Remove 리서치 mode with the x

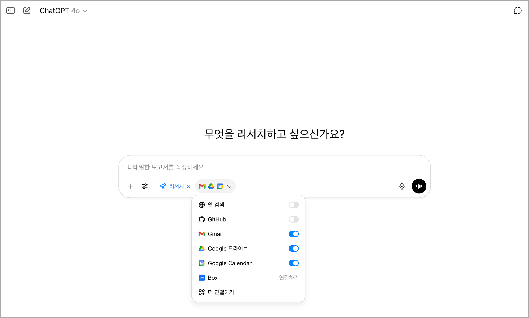tap(188, 186)
